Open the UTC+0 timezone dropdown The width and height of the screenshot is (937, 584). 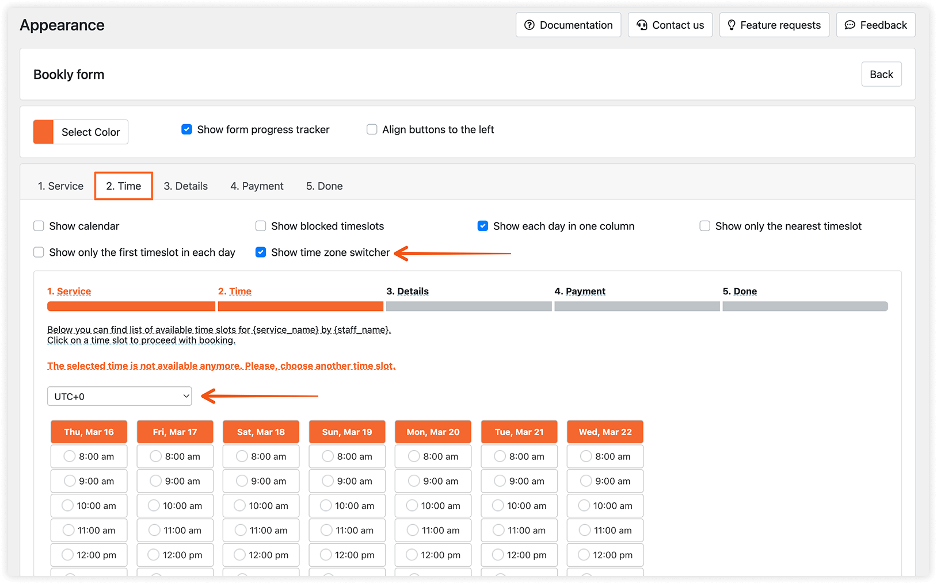119,396
